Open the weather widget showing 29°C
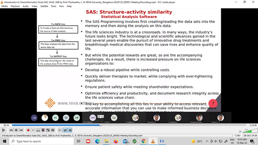The image size is (258, 145). (197, 141)
